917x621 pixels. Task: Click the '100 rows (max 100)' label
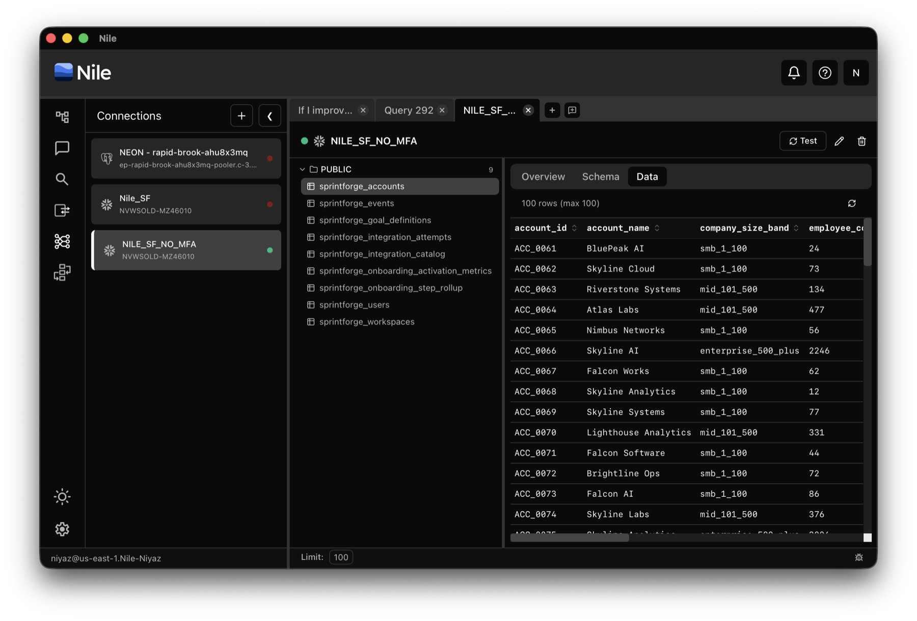(x=560, y=204)
